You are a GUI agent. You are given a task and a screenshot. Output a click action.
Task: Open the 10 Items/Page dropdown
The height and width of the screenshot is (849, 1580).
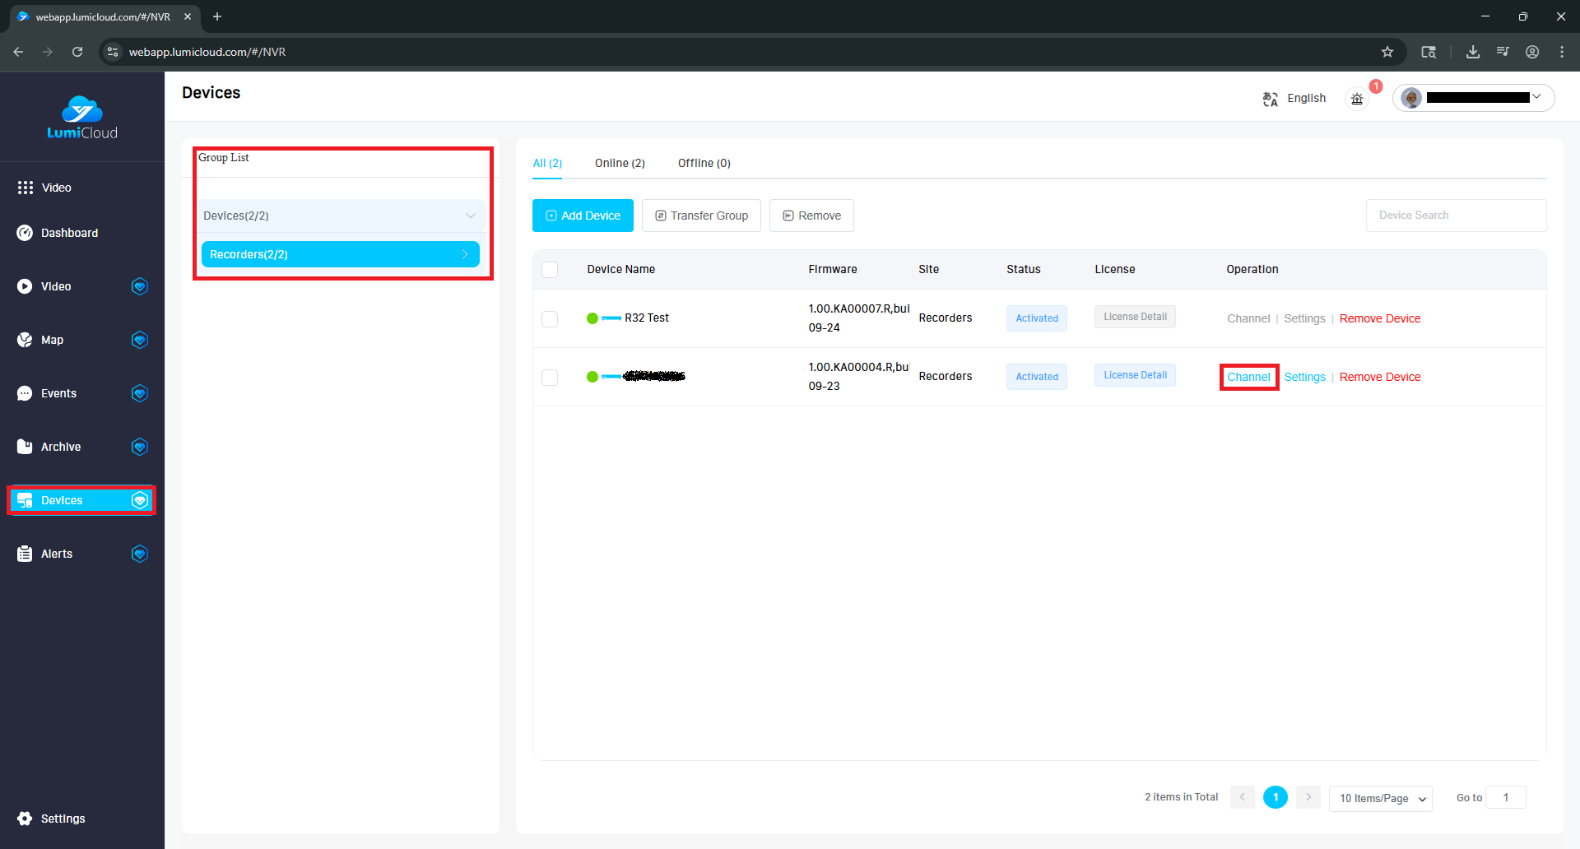pos(1380,798)
